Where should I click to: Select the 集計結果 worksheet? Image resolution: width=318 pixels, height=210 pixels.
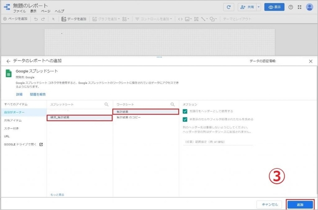pyautogui.click(x=145, y=112)
